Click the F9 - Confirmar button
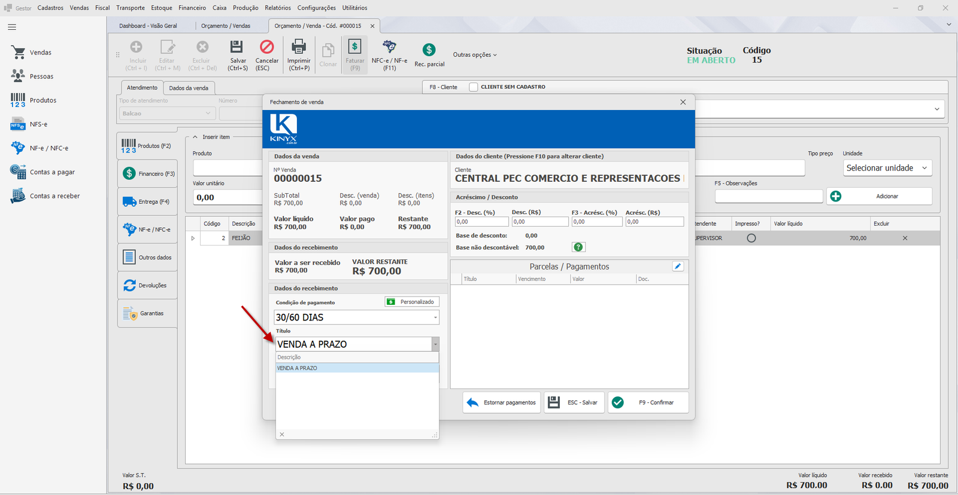Viewport: 958px width, 495px height. tap(648, 403)
